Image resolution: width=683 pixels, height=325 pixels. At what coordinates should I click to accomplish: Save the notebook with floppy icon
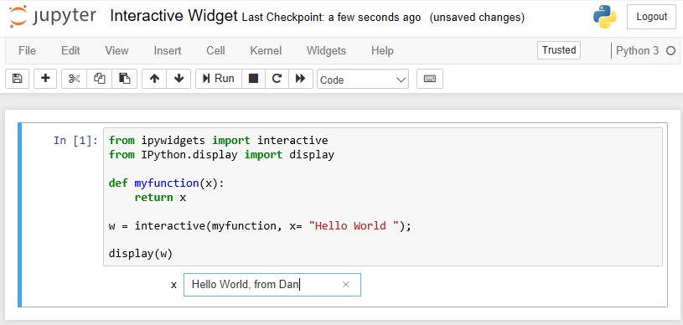tap(17, 79)
